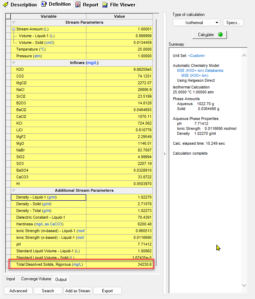Click the Value column header
This screenshot has width=255, height=299.
(119, 16)
